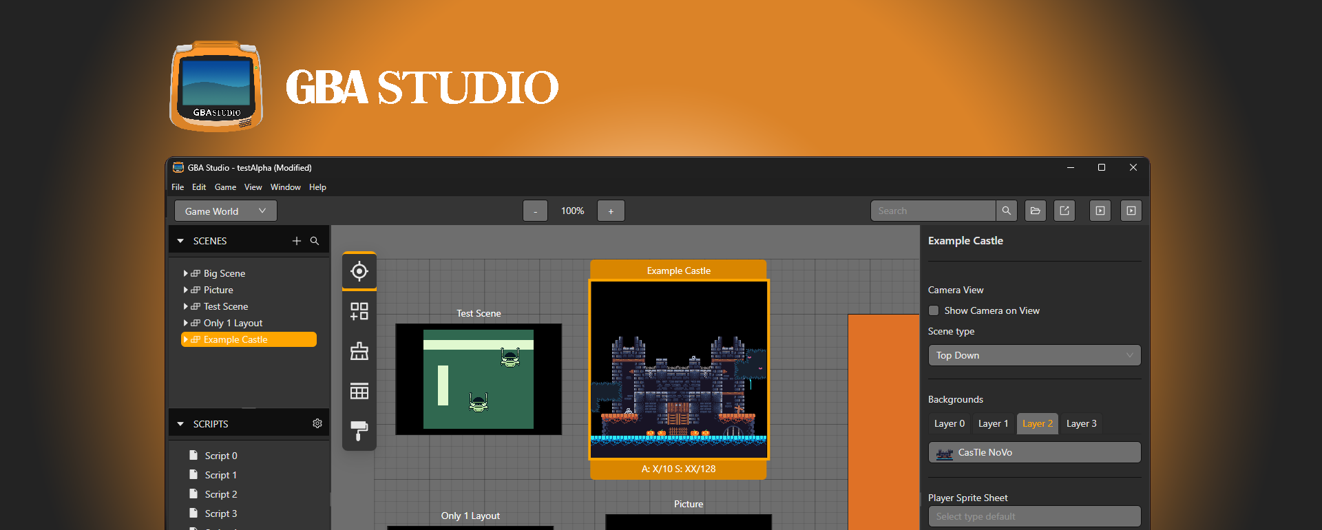Switch to Layer 1 background tab
1322x530 pixels.
click(994, 423)
